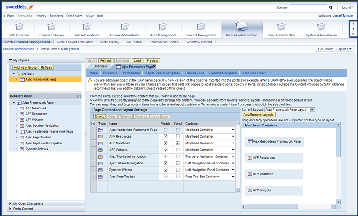Open Container dropdown for Ajax Page Toolbar row
Screen dimensions: 358x216
click(x=233, y=177)
